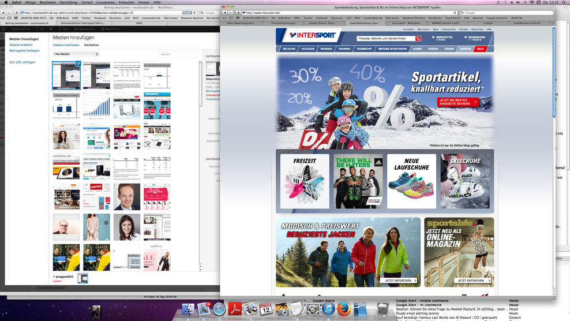Select the blue bar chart media thumbnail
570x321 pixels.
click(97, 106)
